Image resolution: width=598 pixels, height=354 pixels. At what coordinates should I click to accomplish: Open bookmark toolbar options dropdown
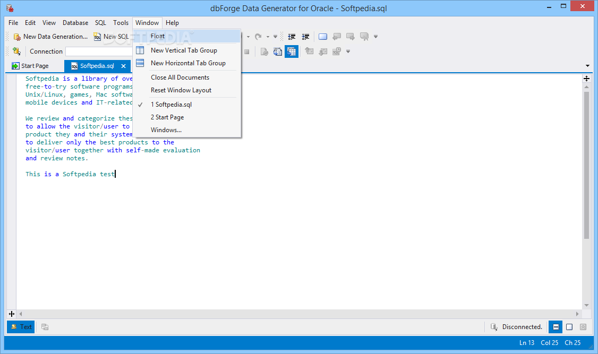click(x=375, y=37)
